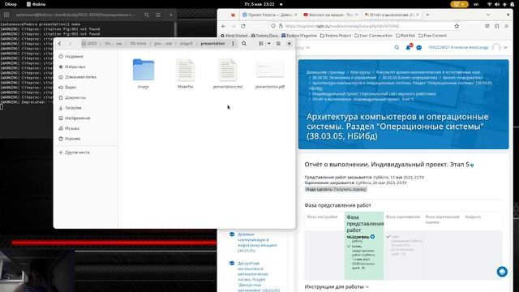Open the User Communities bookmarks folder
Image resolution: width=519 pixels, height=292 pixels.
click(373, 36)
